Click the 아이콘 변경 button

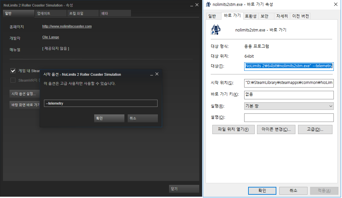[x=276, y=129]
